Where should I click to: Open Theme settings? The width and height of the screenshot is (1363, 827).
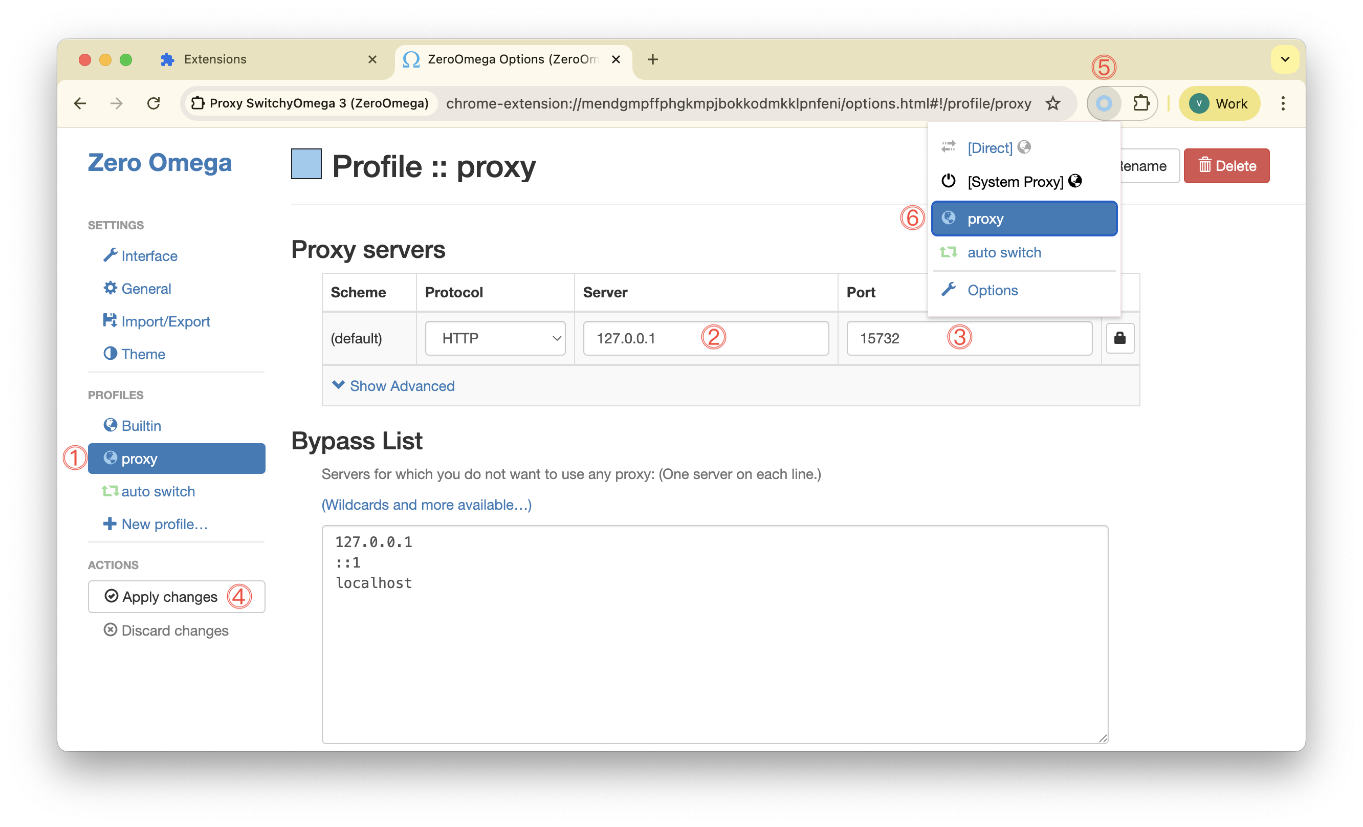[x=143, y=354]
